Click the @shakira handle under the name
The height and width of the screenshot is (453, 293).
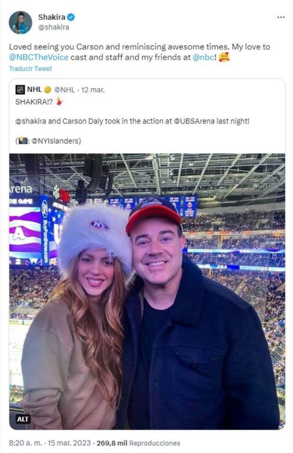(x=53, y=27)
